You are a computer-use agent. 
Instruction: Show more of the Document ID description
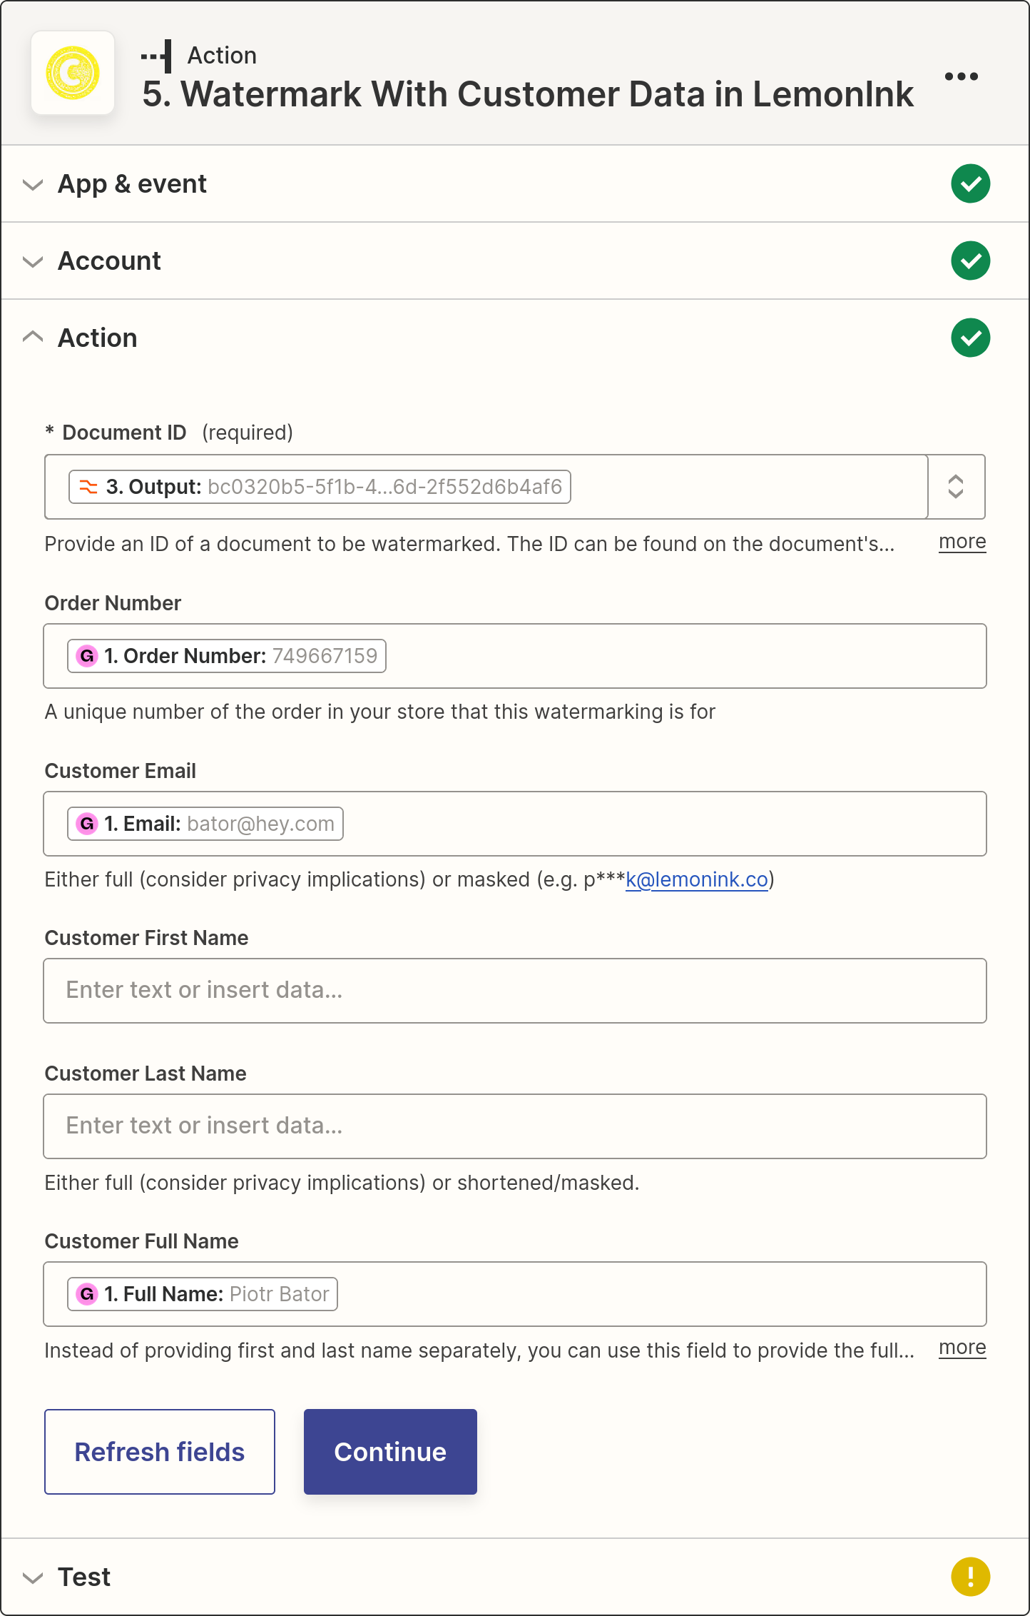tap(962, 542)
